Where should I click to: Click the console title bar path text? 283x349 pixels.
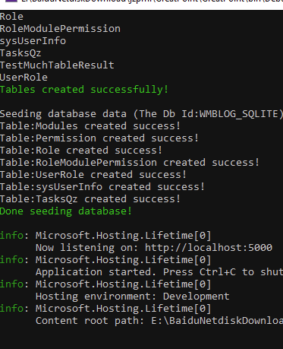point(152,1)
